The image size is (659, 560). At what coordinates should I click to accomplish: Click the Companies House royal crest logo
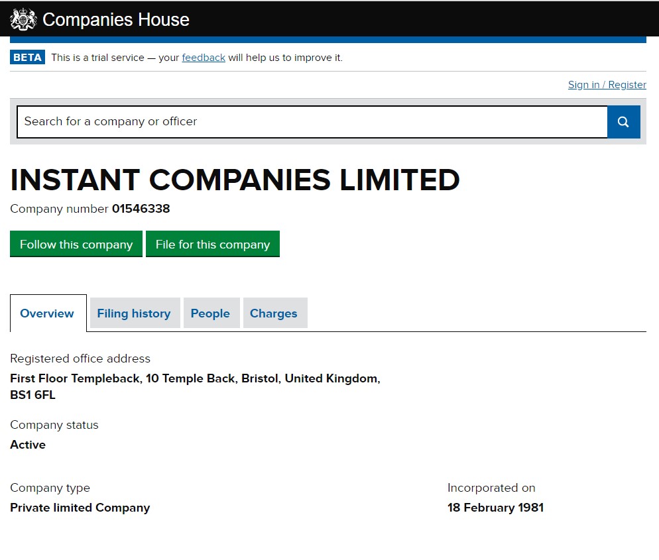[23, 19]
